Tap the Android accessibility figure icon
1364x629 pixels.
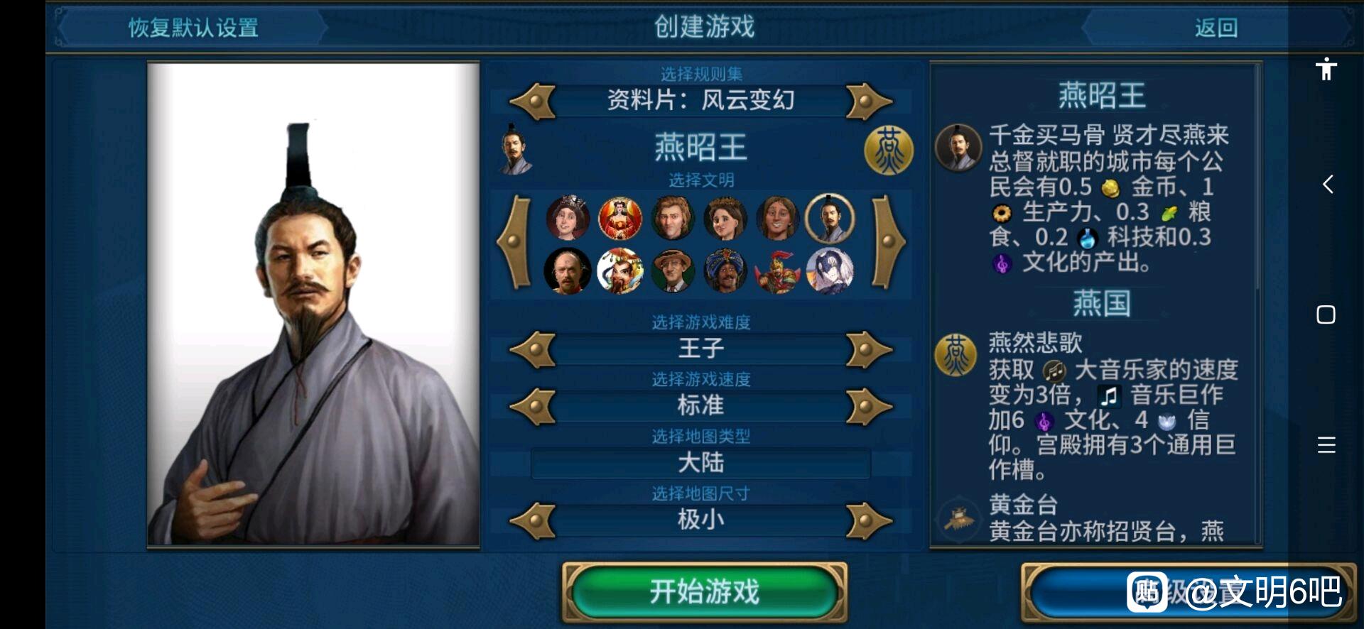1326,69
